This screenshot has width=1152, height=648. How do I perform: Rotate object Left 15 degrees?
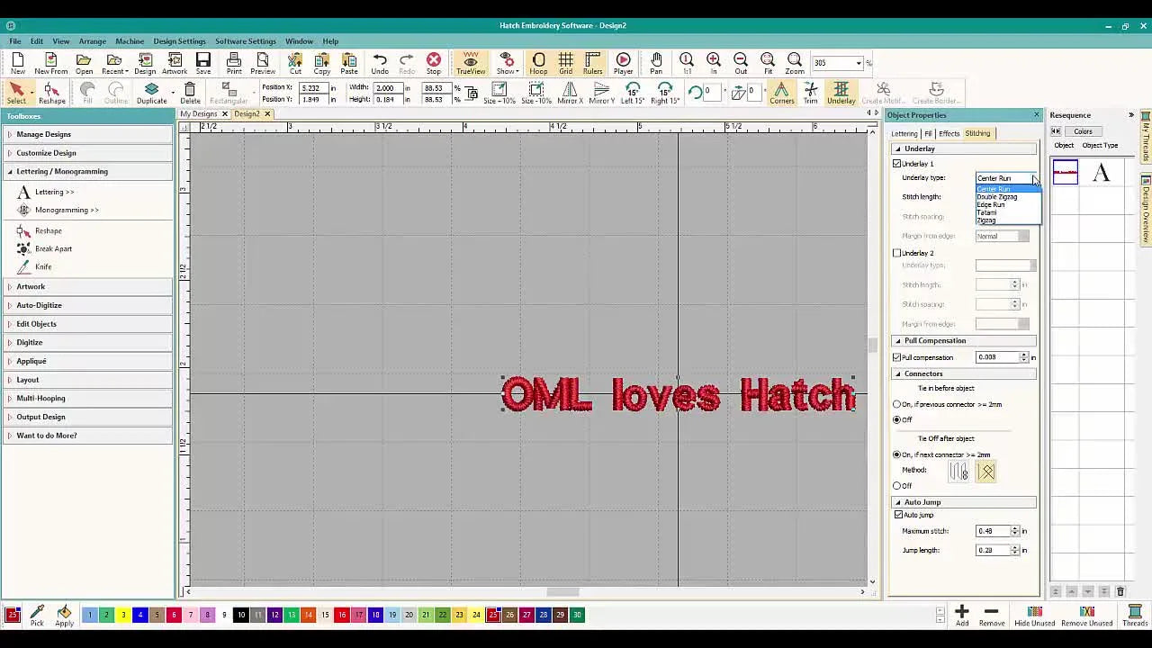pyautogui.click(x=633, y=93)
